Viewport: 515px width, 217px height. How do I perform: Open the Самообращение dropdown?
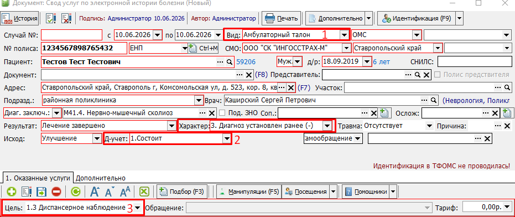[x=358, y=139]
